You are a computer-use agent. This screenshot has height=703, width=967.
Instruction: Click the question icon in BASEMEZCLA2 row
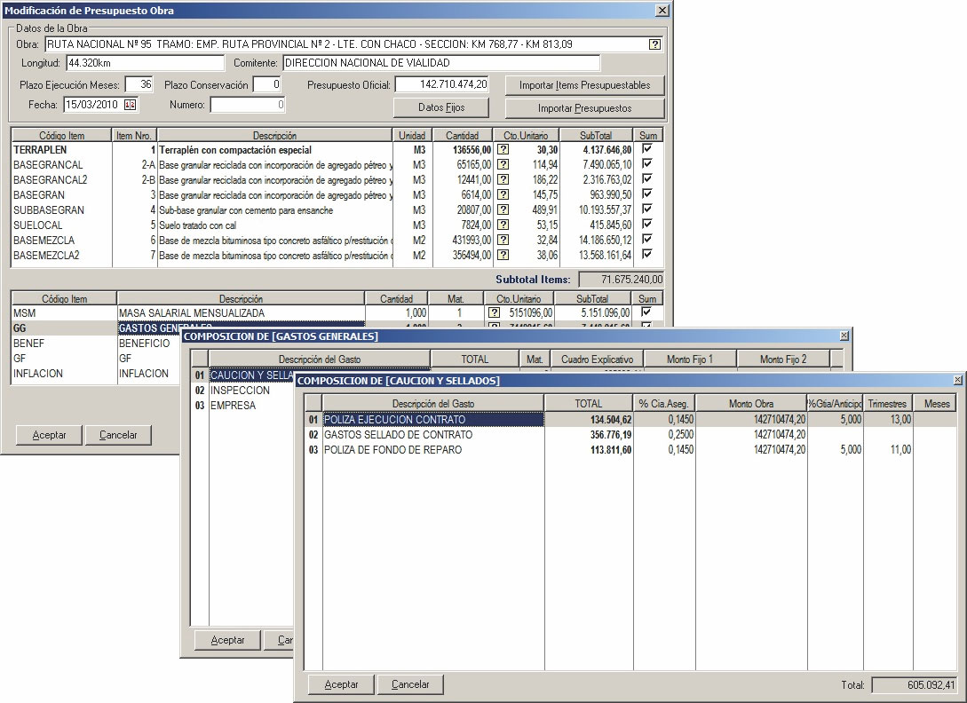(503, 255)
